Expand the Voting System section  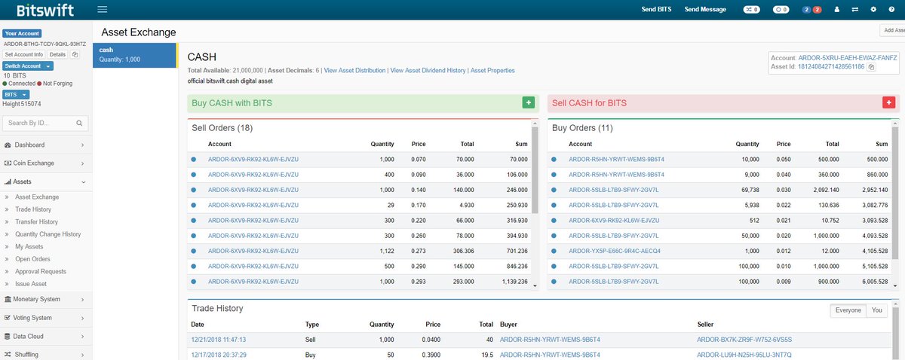pos(45,318)
